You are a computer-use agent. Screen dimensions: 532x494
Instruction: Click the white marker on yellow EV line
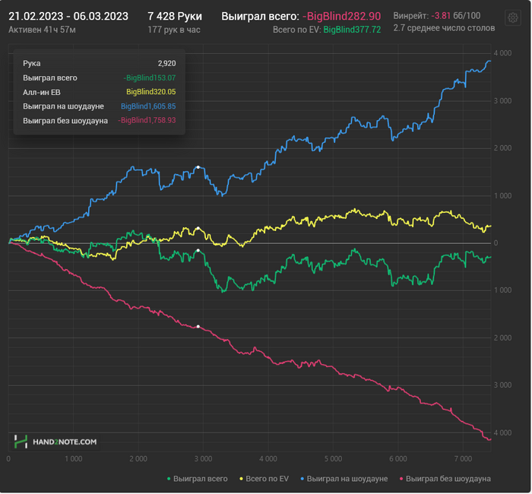pos(198,228)
